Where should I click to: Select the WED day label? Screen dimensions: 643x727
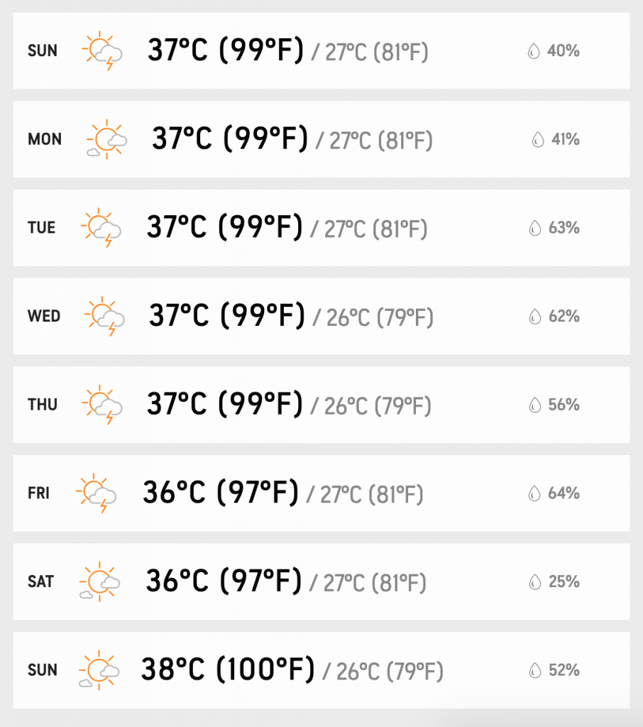pyautogui.click(x=44, y=316)
